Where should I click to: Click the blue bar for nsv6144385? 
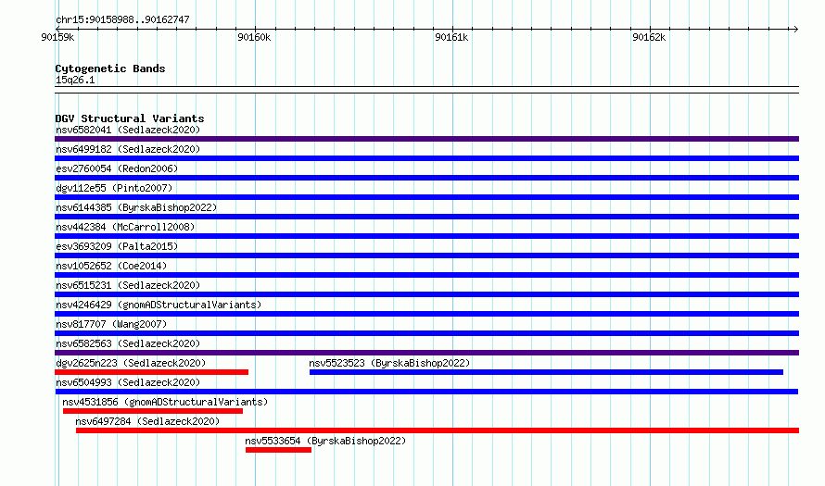[x=426, y=217]
